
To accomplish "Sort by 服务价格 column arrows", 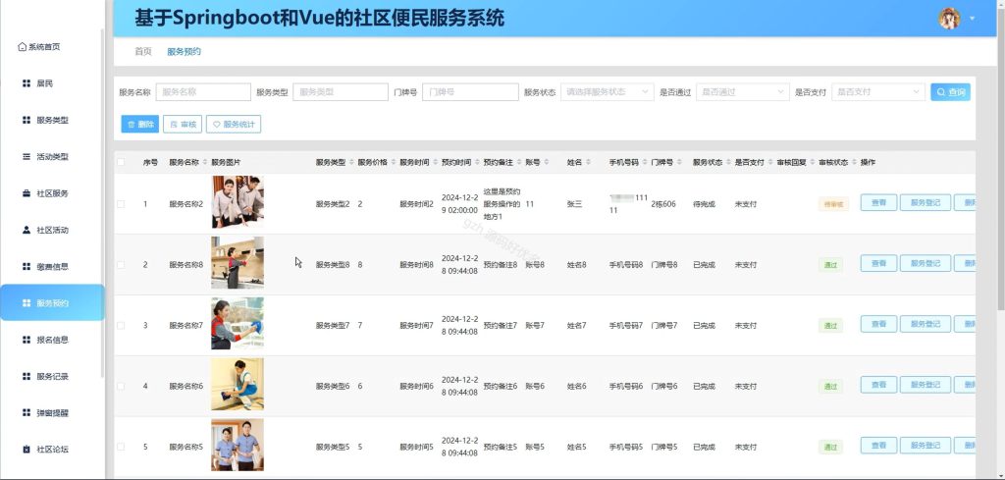I will point(393,162).
